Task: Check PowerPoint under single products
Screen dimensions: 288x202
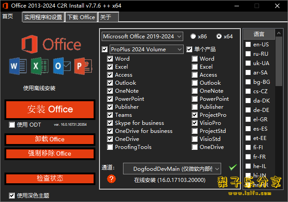Action: [x=195, y=99]
